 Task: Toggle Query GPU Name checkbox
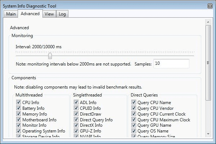[134, 126]
